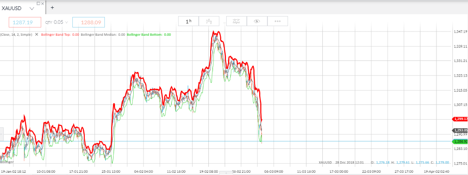Viewport: 468px width, 175px height.
Task: Click the sell price 1287.19 button
Action: pos(24,22)
